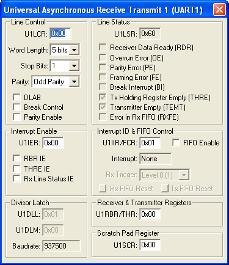The height and width of the screenshot is (265, 229).
Task: Open the Rx Trigger level dropdown
Action: (x=184, y=175)
